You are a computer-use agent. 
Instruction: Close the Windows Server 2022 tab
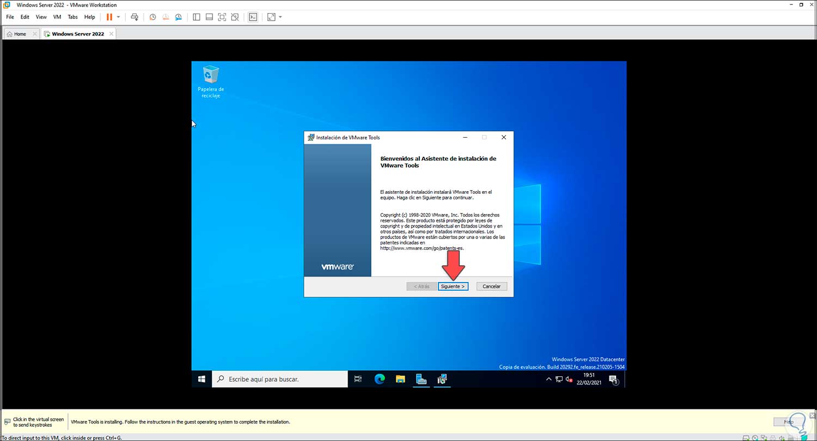pyautogui.click(x=111, y=34)
